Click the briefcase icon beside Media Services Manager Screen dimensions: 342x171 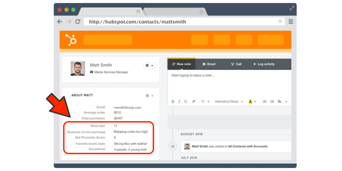[x=91, y=72]
